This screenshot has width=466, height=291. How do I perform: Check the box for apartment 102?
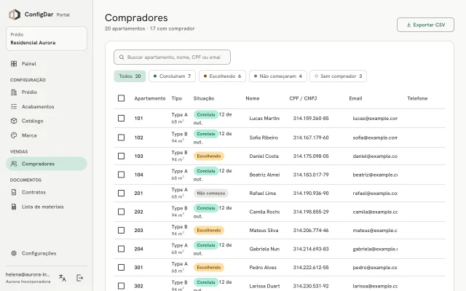(122, 137)
